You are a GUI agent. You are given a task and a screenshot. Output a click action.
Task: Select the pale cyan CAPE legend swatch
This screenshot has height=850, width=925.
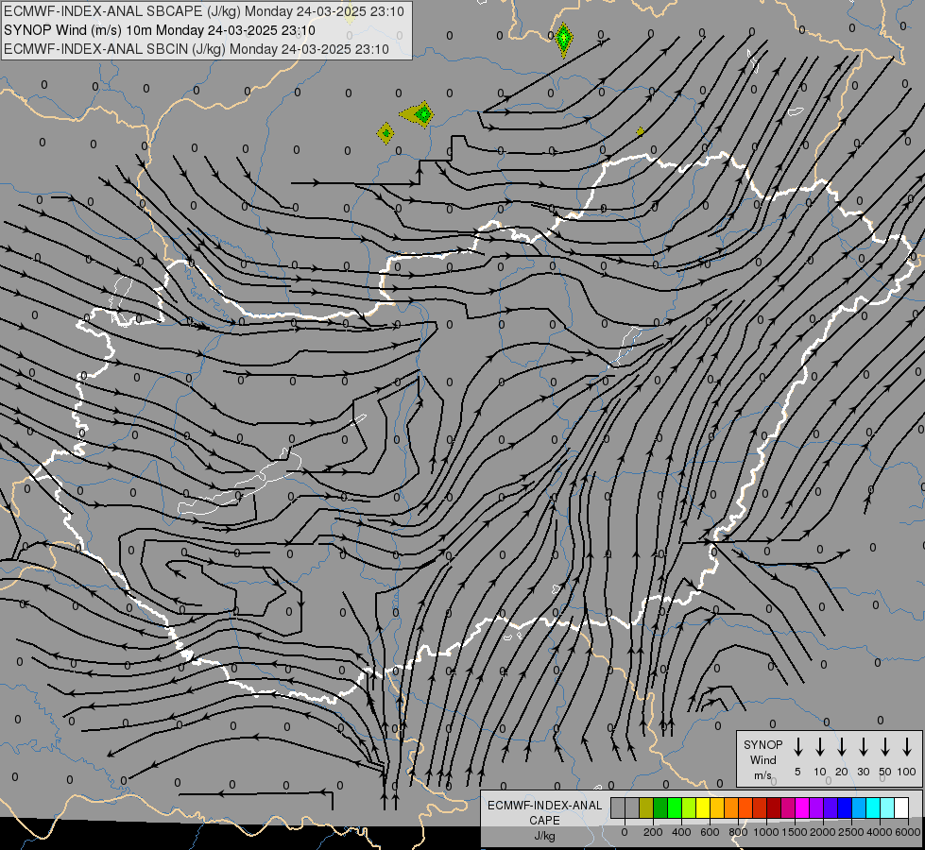pos(886,807)
